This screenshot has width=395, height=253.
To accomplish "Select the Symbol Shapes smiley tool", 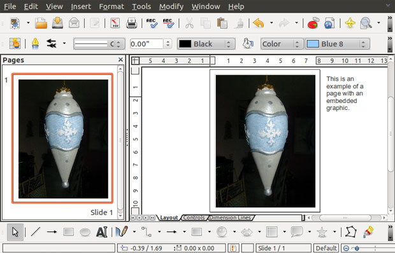I will [x=222, y=231].
